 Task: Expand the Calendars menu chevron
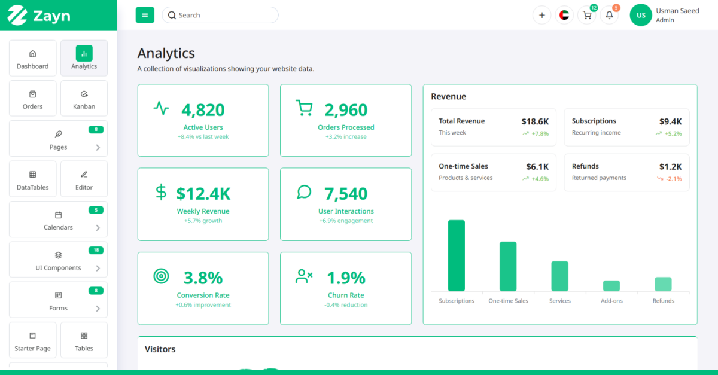click(98, 228)
